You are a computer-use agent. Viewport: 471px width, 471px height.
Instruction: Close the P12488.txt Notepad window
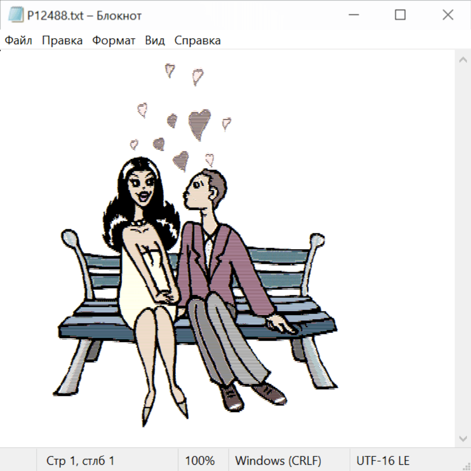(448, 16)
